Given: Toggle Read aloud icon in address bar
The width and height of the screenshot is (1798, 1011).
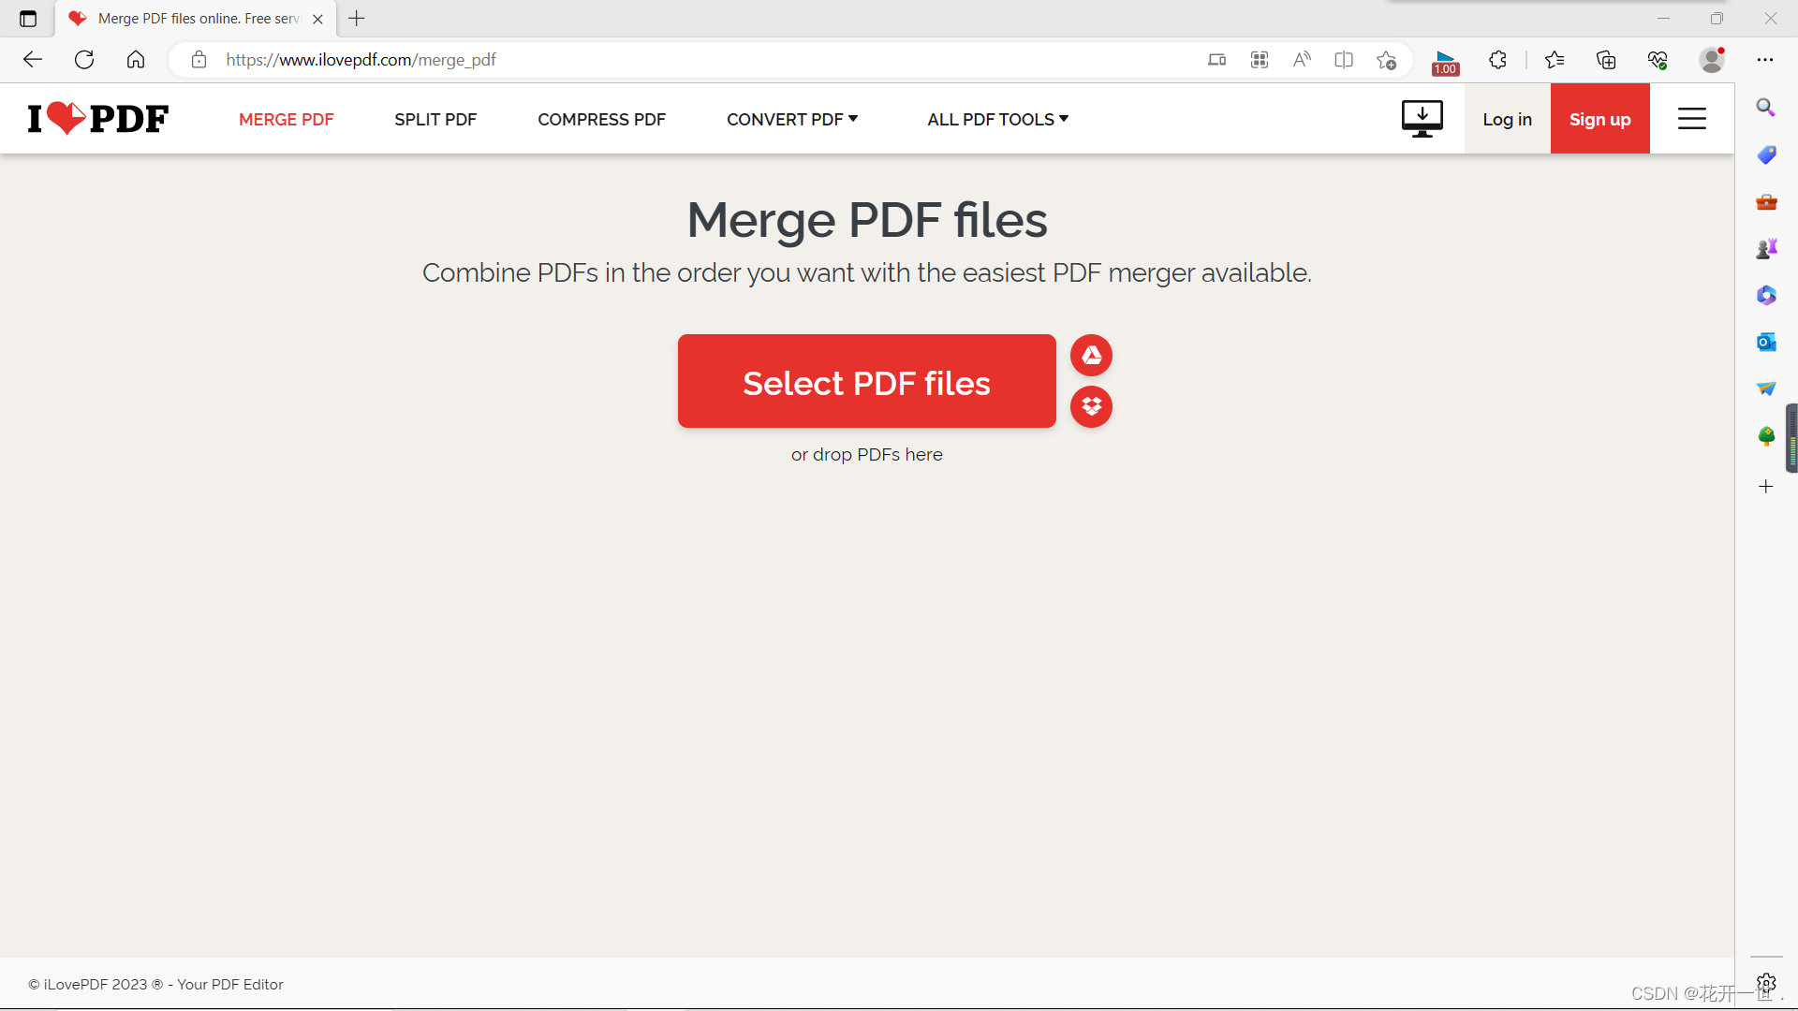Looking at the screenshot, I should click(x=1302, y=60).
